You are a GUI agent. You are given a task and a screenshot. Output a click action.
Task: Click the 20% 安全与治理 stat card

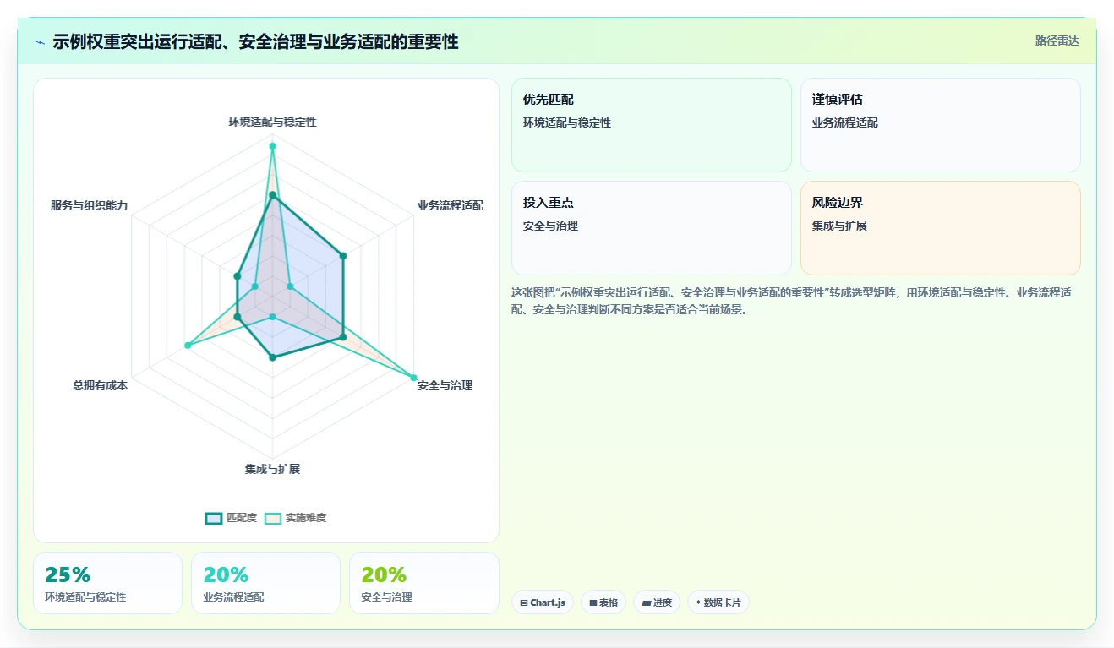(423, 583)
